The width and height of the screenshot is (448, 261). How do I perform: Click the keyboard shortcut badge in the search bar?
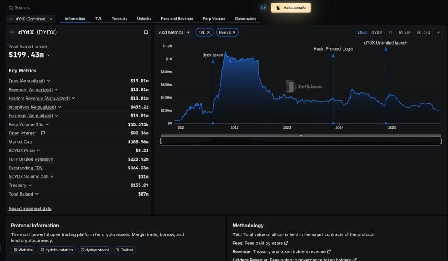263,8
